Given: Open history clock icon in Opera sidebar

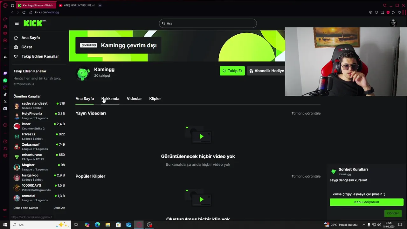Looking at the screenshot, I should tap(5, 142).
